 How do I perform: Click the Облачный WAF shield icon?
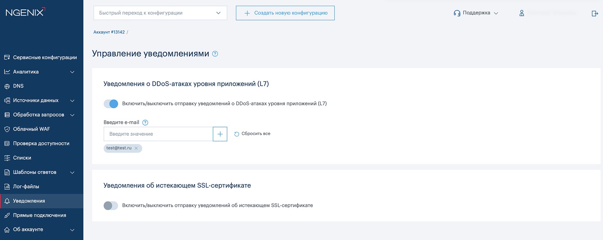point(7,129)
